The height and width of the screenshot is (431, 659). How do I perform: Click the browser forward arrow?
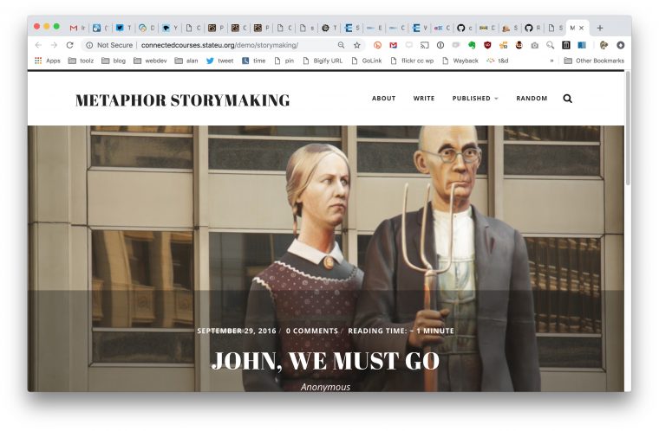click(54, 45)
